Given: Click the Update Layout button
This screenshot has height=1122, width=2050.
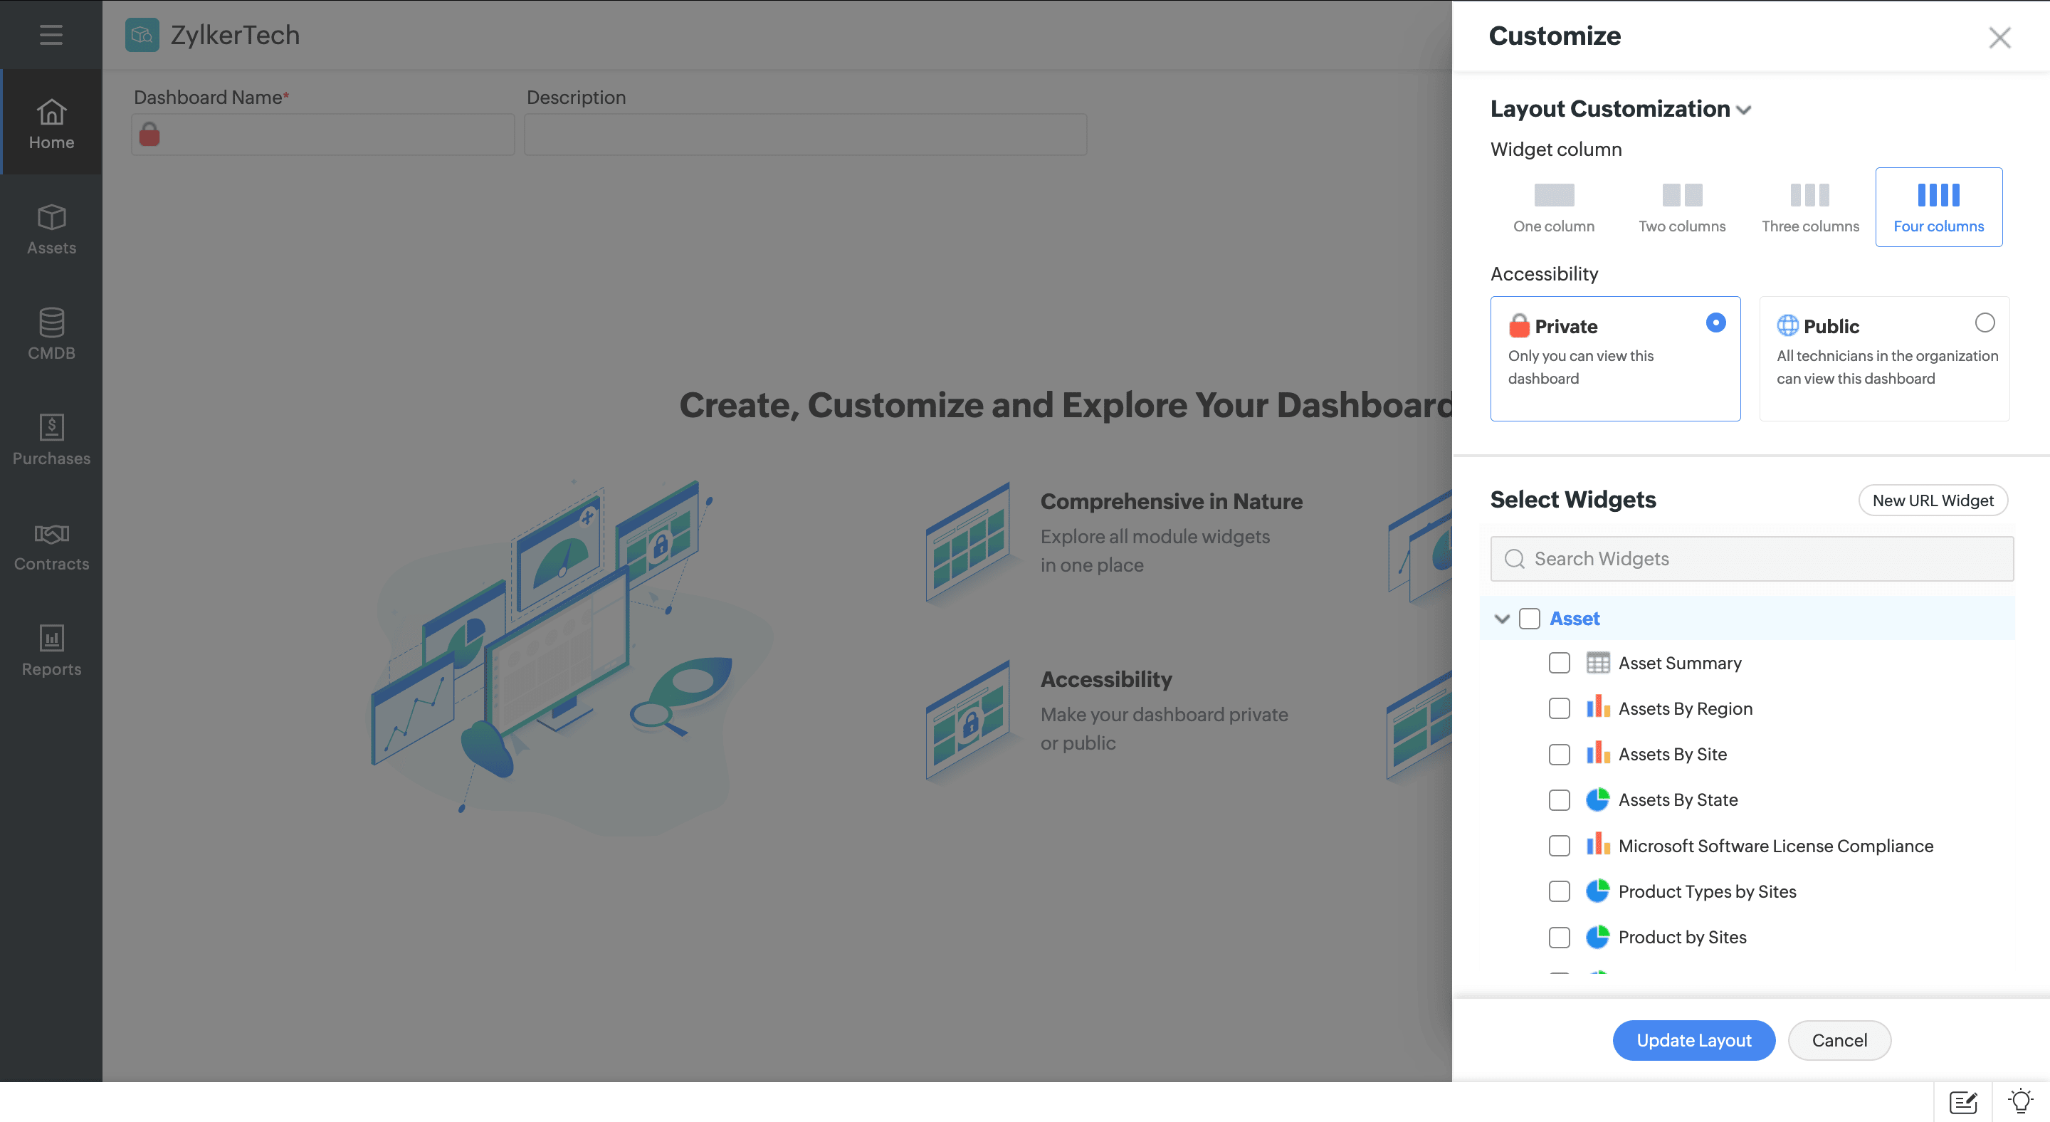Looking at the screenshot, I should pos(1693,1039).
